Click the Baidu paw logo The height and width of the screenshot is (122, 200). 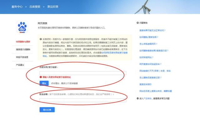pos(22,27)
